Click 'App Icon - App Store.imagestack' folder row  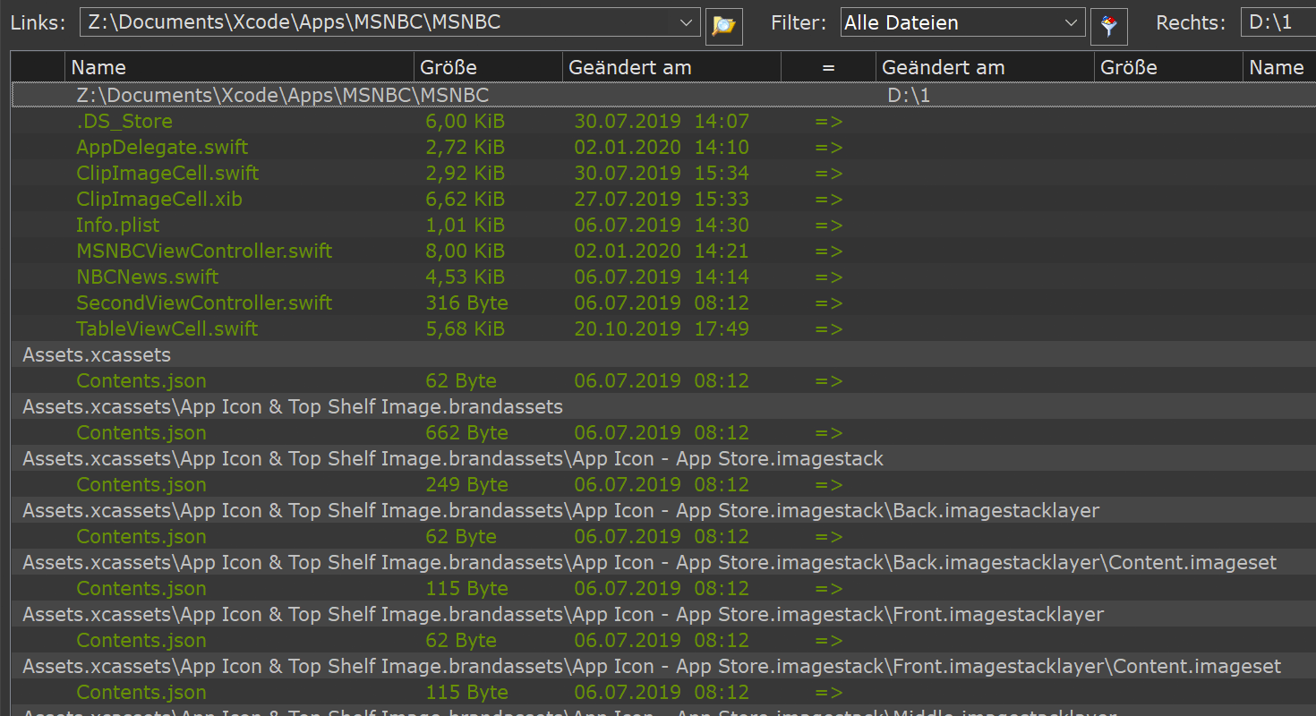tap(663, 458)
